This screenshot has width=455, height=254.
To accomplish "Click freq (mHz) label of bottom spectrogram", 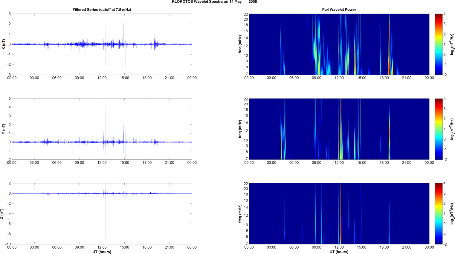I will pos(240,214).
